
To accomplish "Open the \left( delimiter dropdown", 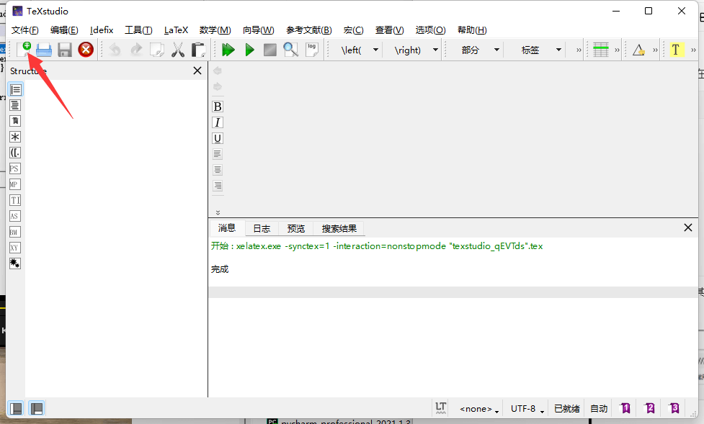I will coord(376,50).
